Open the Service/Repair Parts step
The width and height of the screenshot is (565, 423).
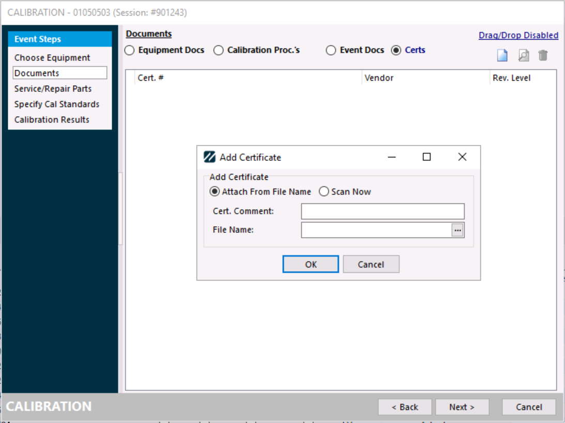[53, 89]
